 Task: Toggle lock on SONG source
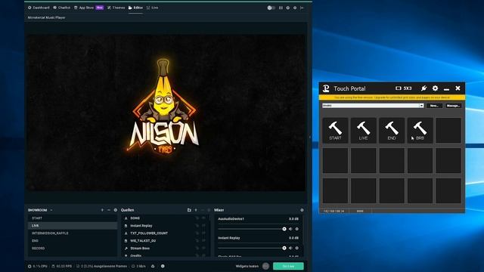(197, 218)
